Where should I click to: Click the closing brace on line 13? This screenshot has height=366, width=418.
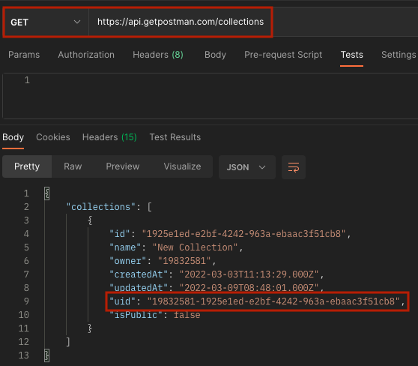[47, 355]
